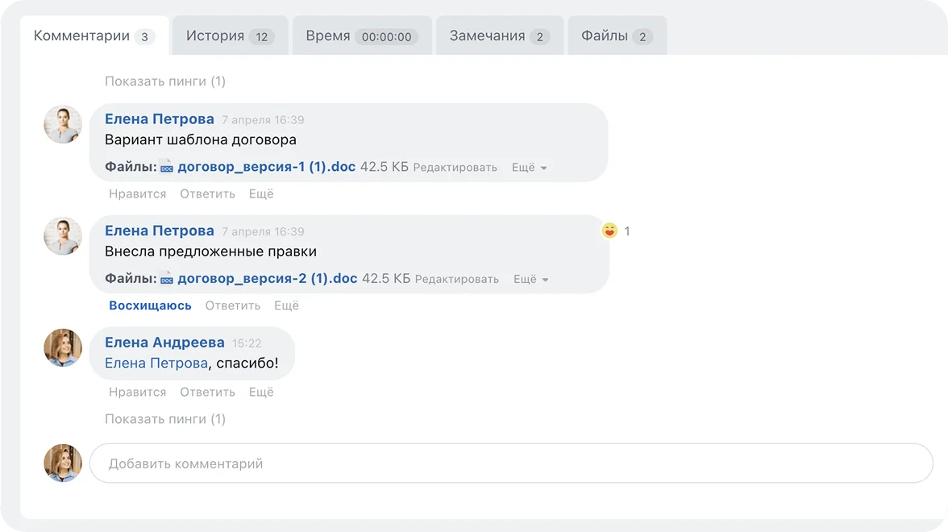Go to the 'Файлы' tab
This screenshot has width=948, height=532.
pos(617,36)
